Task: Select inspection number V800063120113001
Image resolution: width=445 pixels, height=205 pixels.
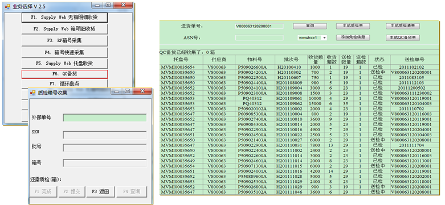Action: [x=411, y=161]
